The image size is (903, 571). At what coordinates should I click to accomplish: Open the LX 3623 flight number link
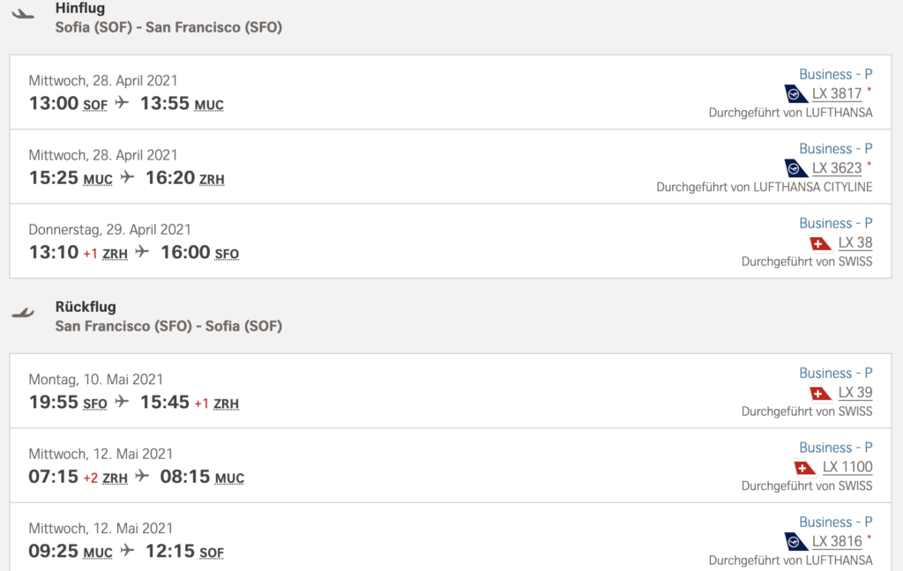(x=837, y=168)
